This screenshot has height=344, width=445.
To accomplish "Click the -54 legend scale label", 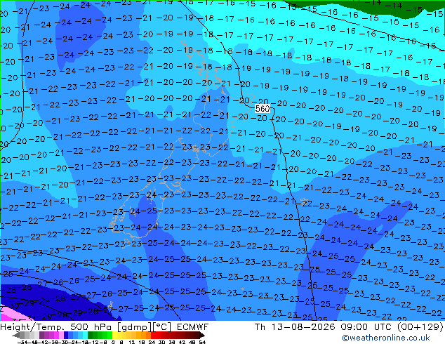I will coord(22,342).
